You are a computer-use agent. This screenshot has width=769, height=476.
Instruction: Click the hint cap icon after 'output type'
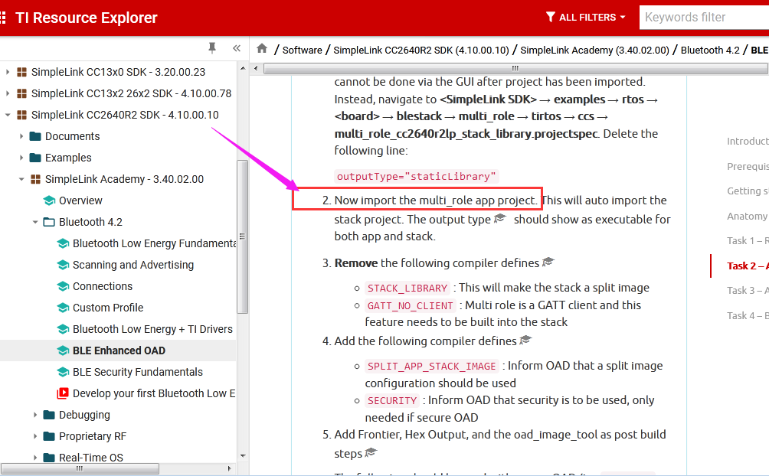click(500, 218)
